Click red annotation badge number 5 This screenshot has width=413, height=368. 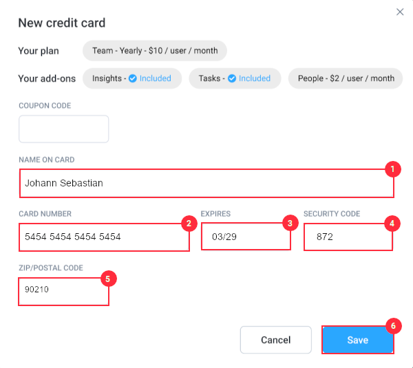tap(109, 279)
